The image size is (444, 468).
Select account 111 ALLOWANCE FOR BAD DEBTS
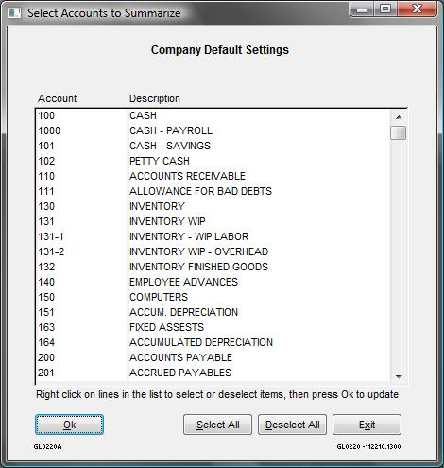(213, 191)
